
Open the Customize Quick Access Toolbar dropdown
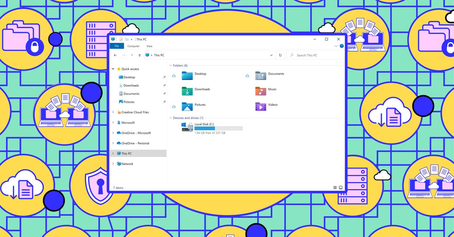pyautogui.click(x=132, y=39)
